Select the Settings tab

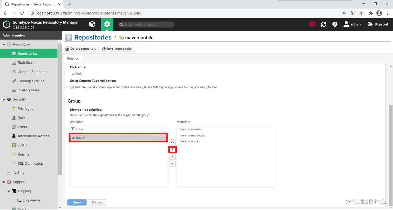coord(73,59)
